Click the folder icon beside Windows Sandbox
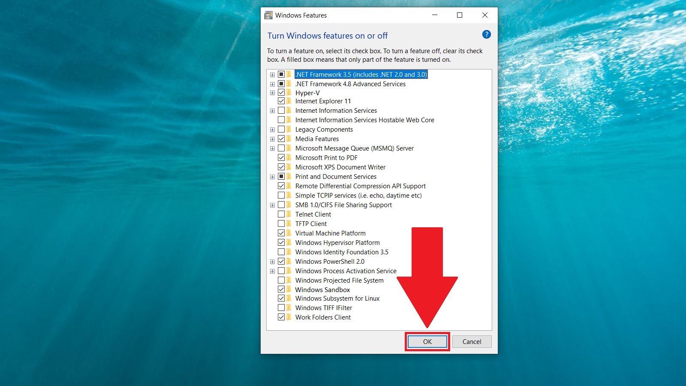 pos(289,289)
